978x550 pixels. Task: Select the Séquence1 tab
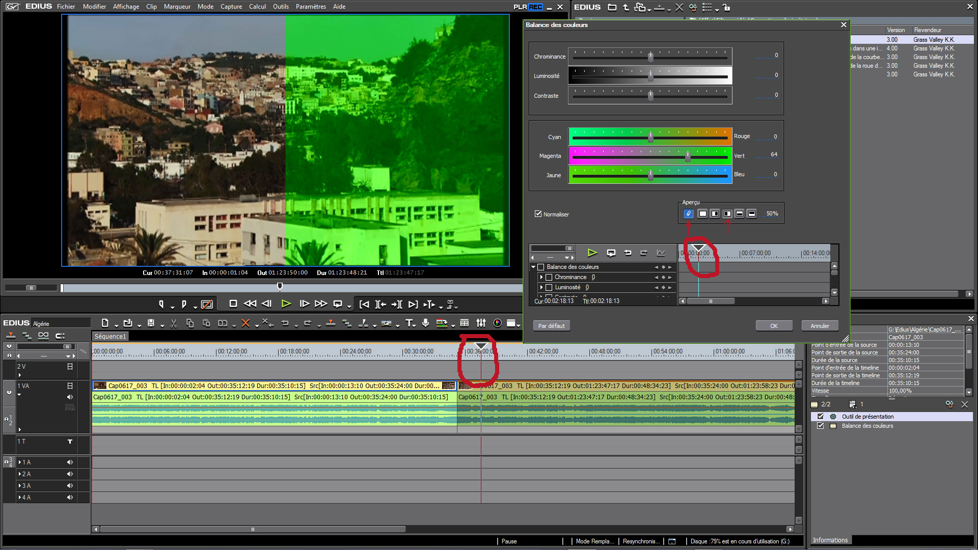coord(110,337)
